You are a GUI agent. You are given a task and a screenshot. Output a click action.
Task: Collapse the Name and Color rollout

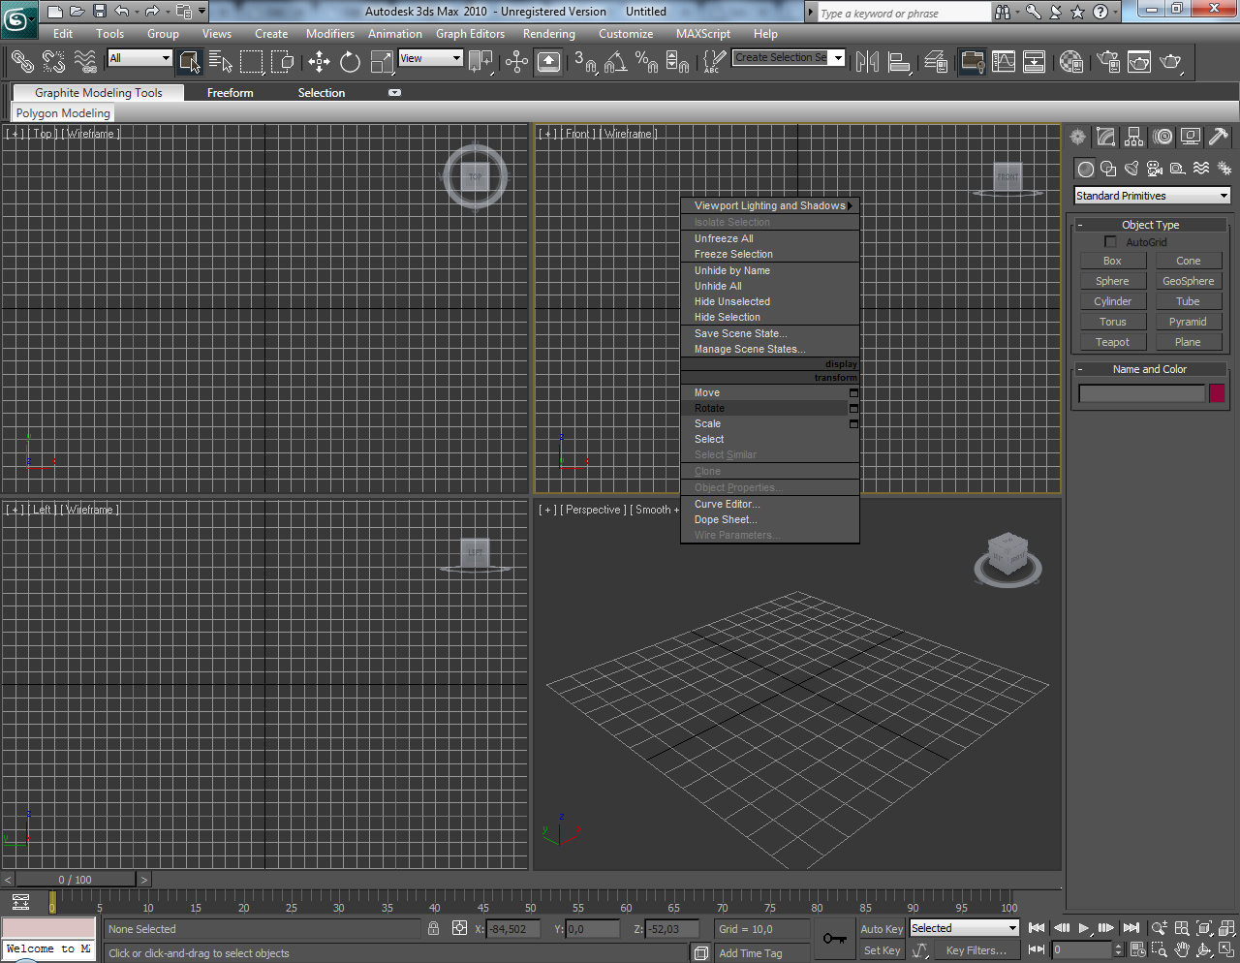[1151, 369]
